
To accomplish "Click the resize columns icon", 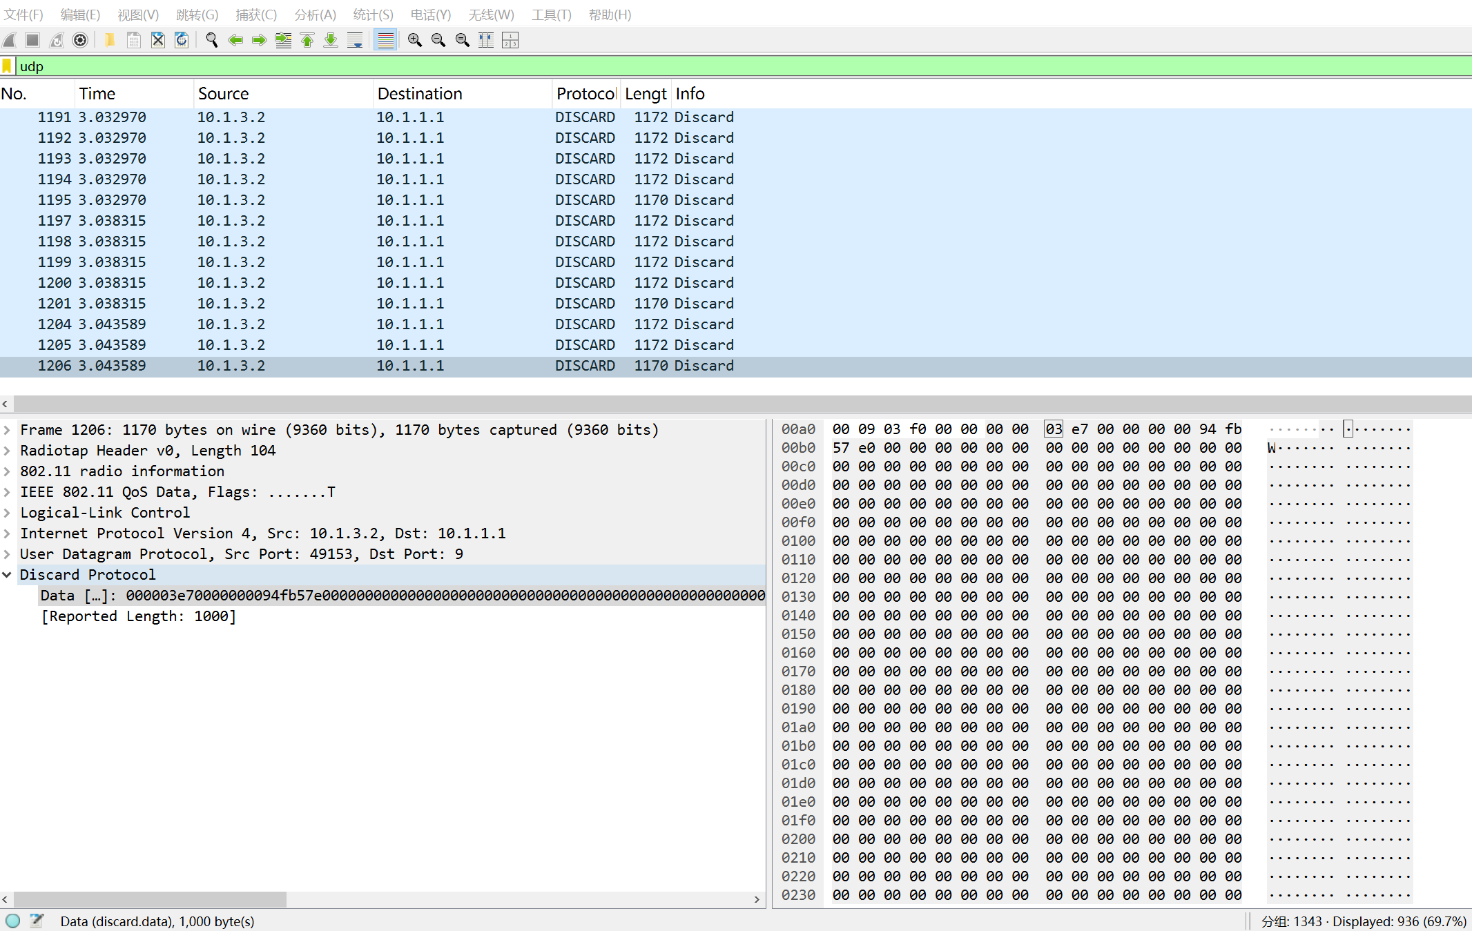I will coord(486,40).
